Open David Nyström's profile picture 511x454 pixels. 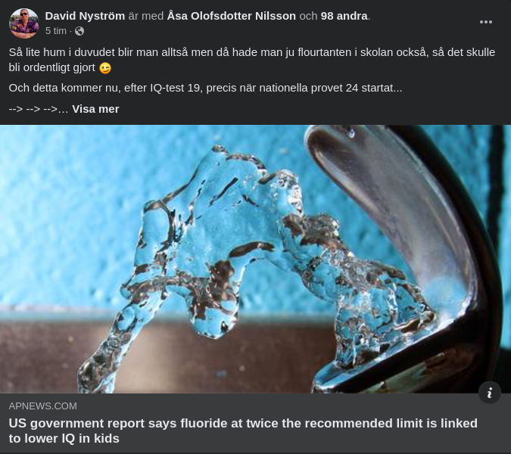pyautogui.click(x=24, y=23)
